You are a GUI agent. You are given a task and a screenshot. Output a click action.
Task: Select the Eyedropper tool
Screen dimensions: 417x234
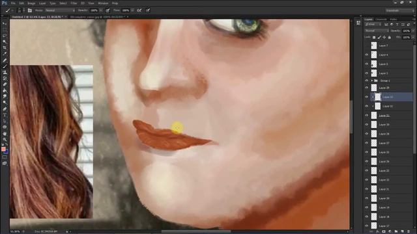[x=5, y=54]
